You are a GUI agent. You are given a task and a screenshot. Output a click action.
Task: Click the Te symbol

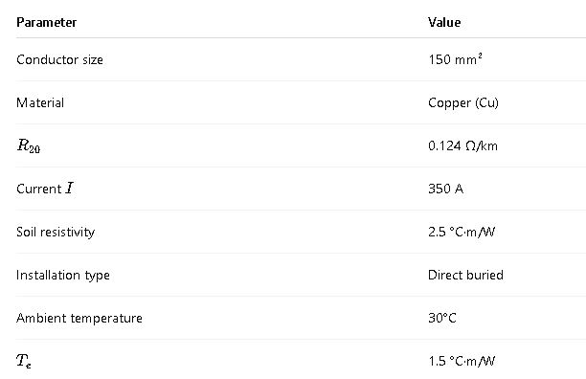pos(24,361)
